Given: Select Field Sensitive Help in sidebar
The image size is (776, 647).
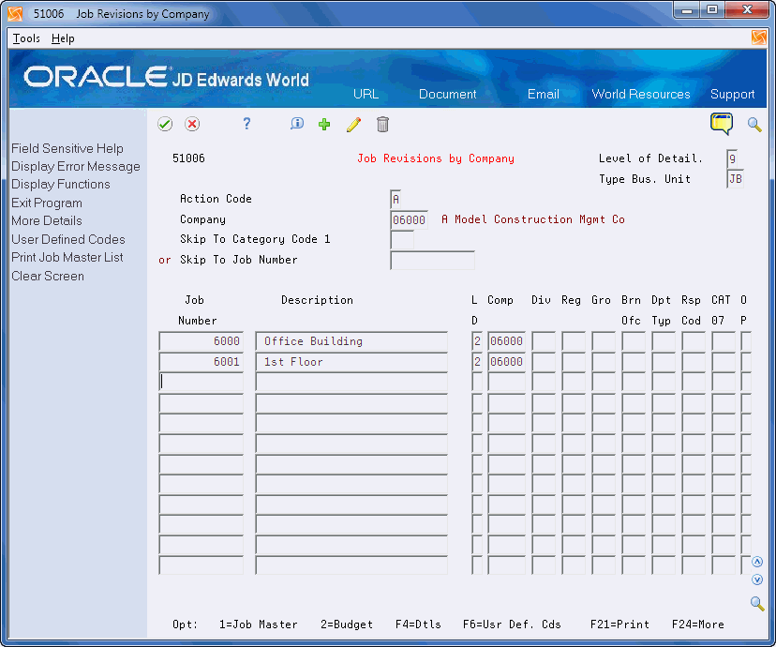Looking at the screenshot, I should (67, 148).
